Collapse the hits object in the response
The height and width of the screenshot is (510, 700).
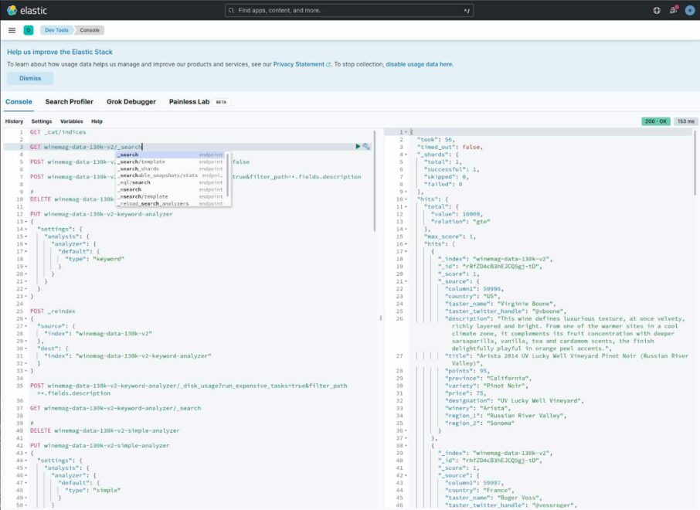[408, 198]
